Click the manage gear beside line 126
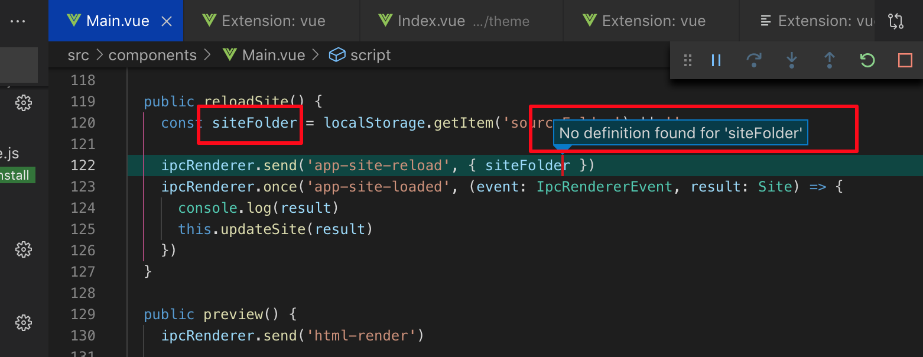The width and height of the screenshot is (923, 357). click(x=24, y=249)
